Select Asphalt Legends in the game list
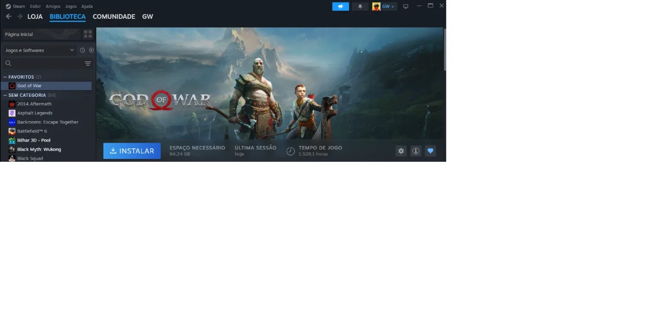 46,113
